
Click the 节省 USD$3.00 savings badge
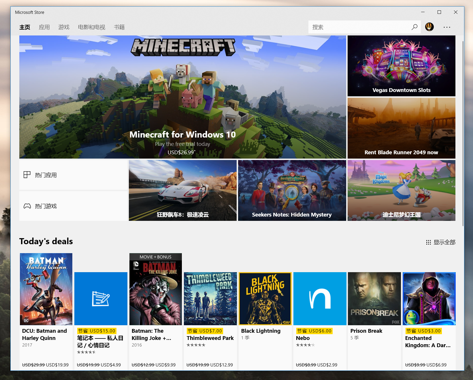click(424, 331)
